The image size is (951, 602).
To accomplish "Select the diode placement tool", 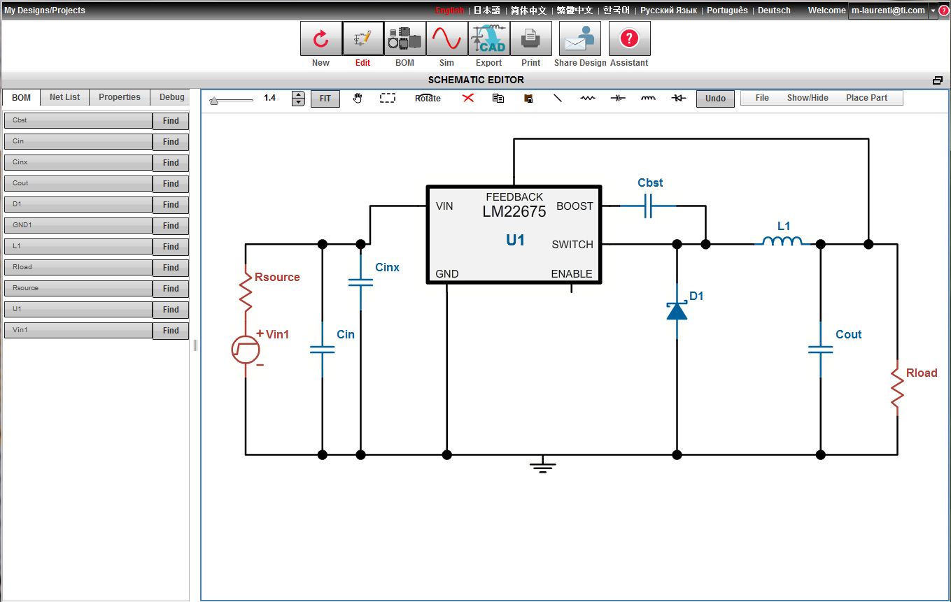I will coord(678,98).
